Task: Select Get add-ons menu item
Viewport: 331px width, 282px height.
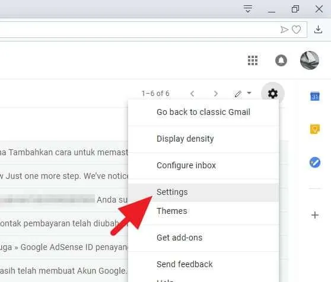Action: (203, 238)
